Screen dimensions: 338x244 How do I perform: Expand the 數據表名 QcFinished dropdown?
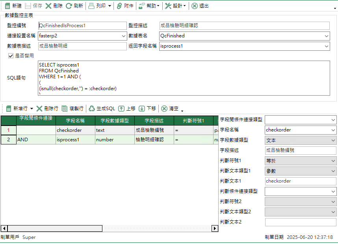(x=327, y=36)
